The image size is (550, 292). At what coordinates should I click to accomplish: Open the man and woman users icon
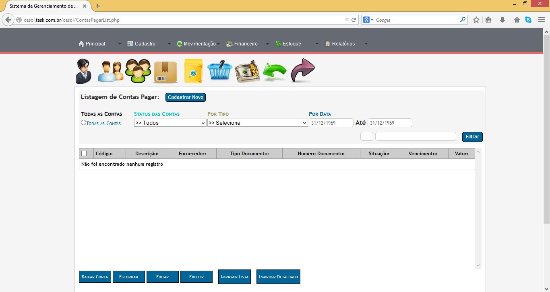click(110, 71)
